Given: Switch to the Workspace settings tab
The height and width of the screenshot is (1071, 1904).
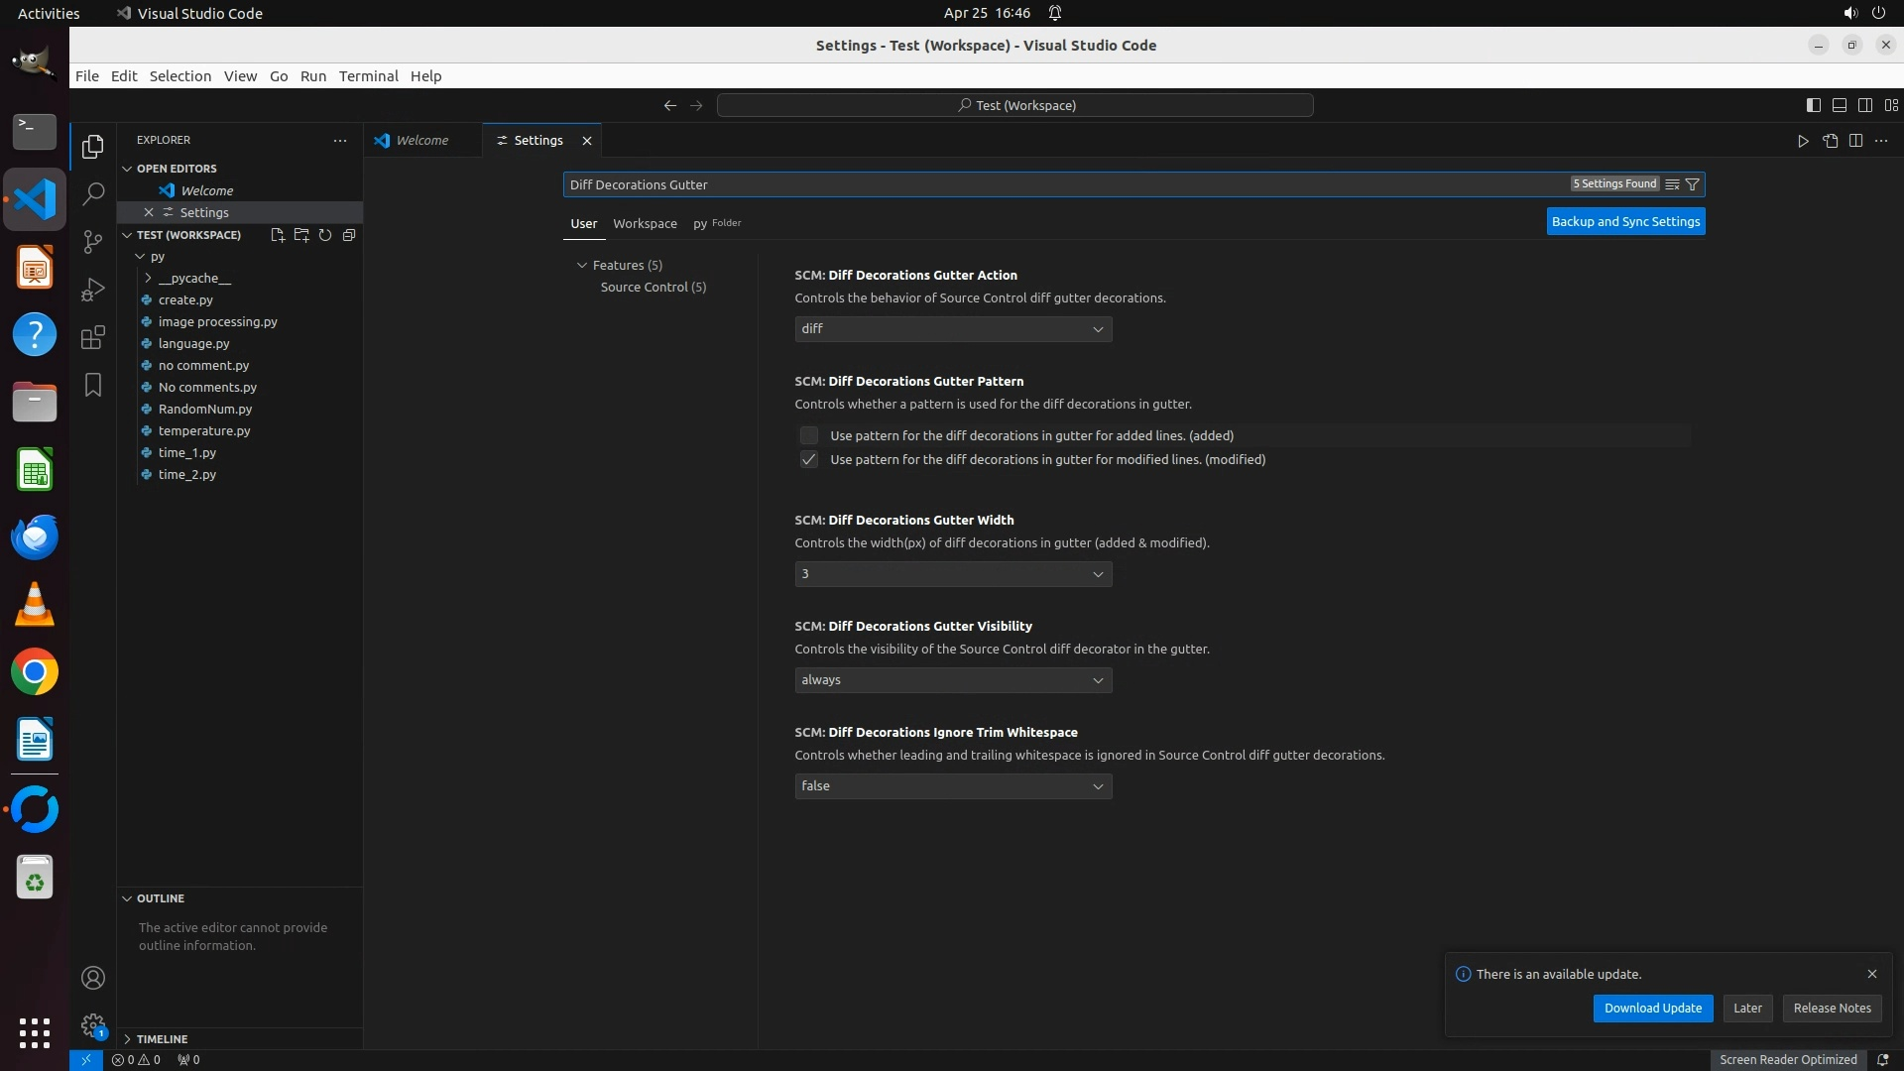Looking at the screenshot, I should (645, 223).
